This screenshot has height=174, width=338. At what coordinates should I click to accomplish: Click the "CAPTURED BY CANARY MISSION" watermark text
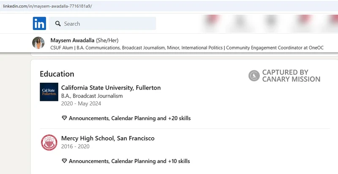(x=291, y=76)
